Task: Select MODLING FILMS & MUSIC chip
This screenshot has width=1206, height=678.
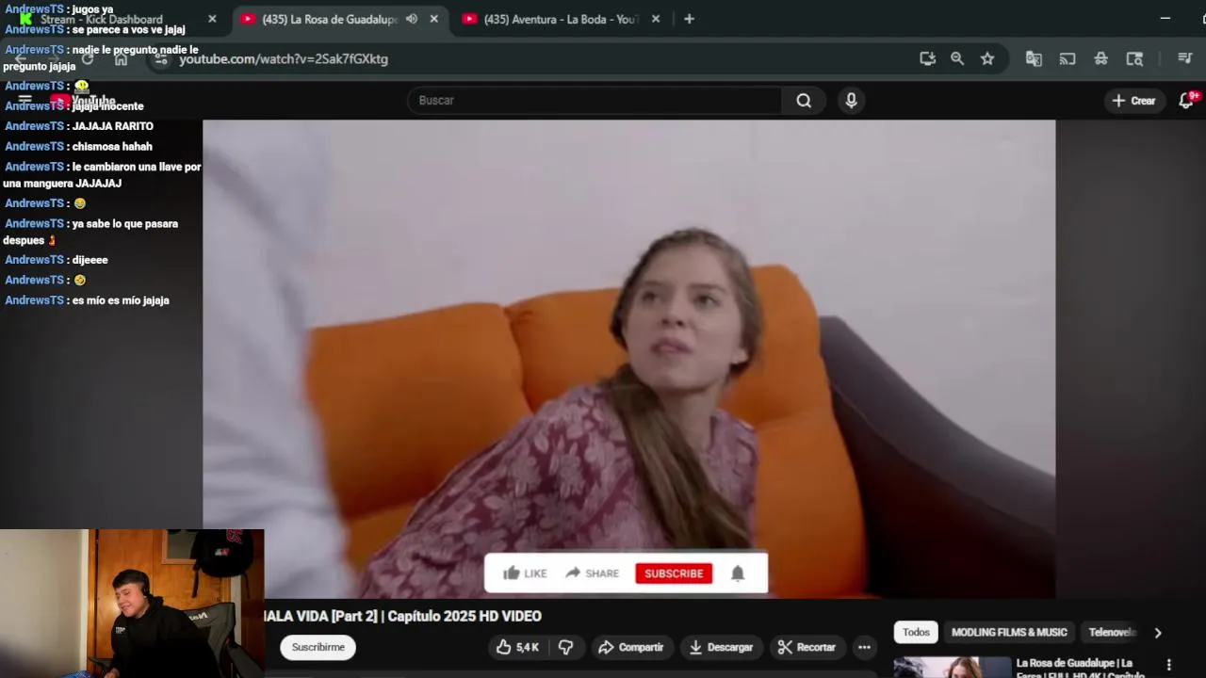Action: 1009,633
